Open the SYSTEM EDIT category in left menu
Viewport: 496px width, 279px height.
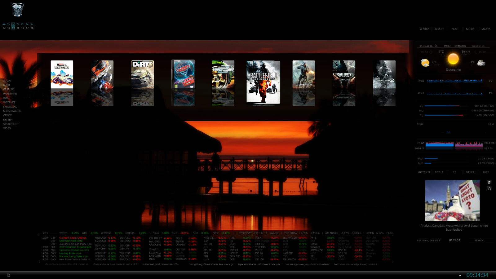(11, 124)
